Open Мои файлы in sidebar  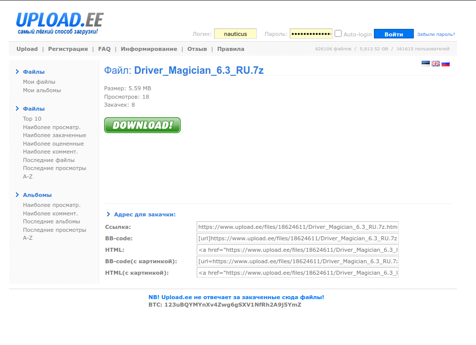pos(39,82)
